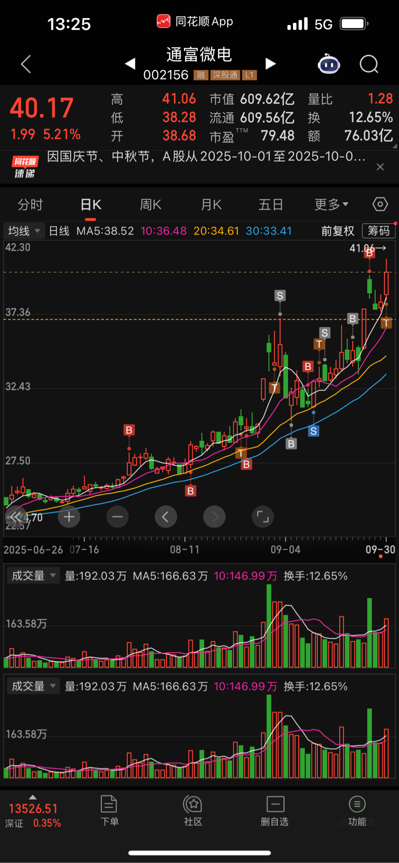This screenshot has height=863, width=399.
Task: Tap double-left arrow to collapse chart controls
Action: click(x=16, y=517)
